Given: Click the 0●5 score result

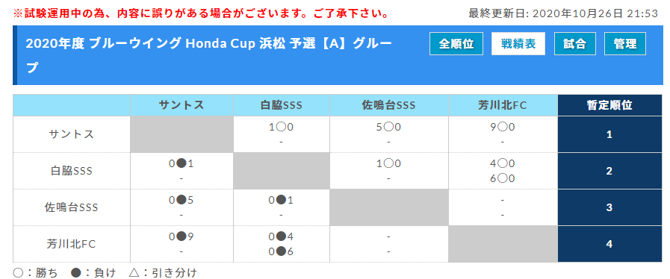Looking at the screenshot, I should point(182,200).
